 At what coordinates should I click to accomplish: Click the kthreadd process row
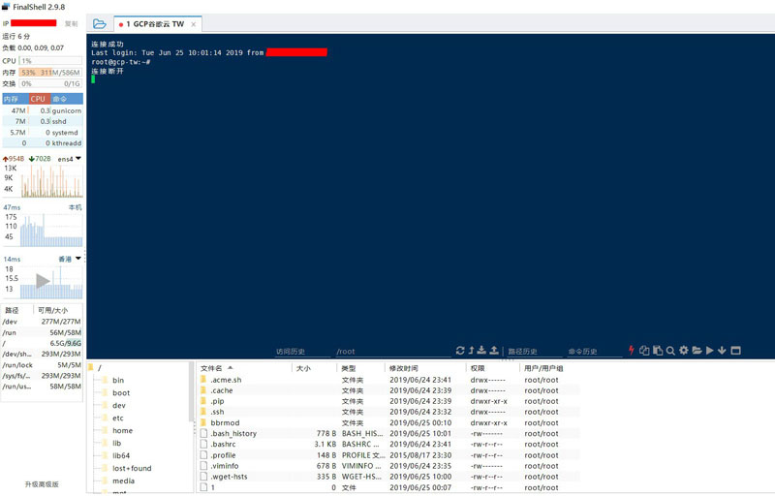pyautogui.click(x=43, y=143)
